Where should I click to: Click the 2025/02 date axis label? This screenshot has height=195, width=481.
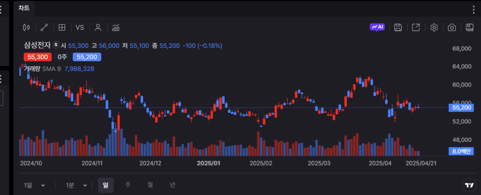tap(261, 163)
